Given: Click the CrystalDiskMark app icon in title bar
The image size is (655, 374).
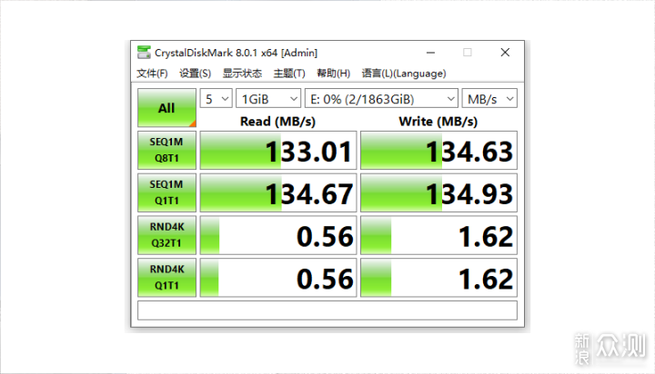Looking at the screenshot, I should coord(144,53).
